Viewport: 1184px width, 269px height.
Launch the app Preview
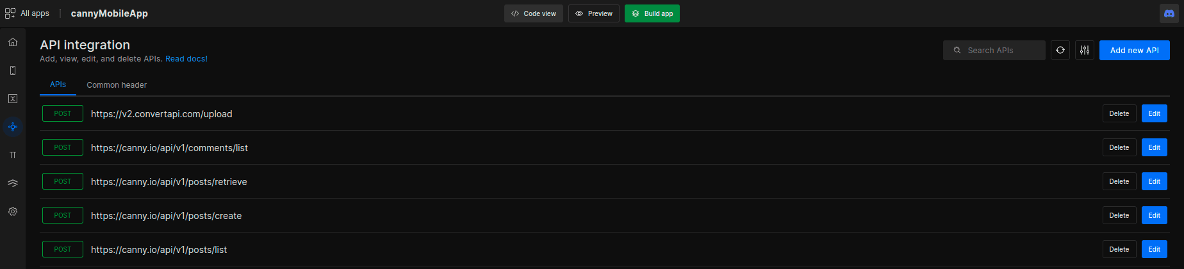click(594, 13)
